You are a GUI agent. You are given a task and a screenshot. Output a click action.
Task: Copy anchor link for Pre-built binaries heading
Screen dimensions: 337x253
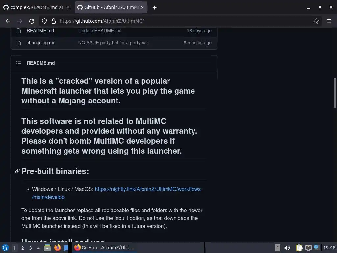pos(17,171)
